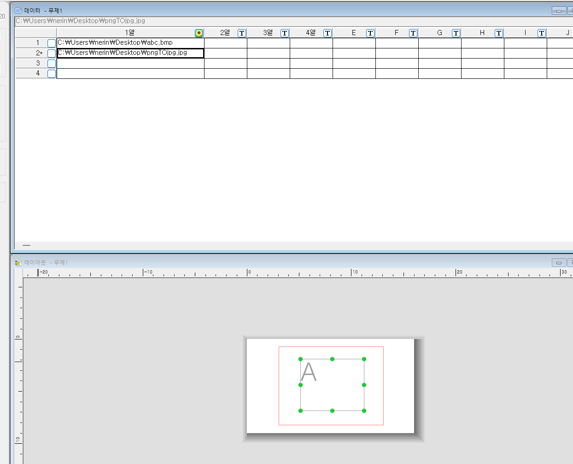Click the empty 1열 cell in row 4
This screenshot has width=573, height=464.
coord(130,73)
